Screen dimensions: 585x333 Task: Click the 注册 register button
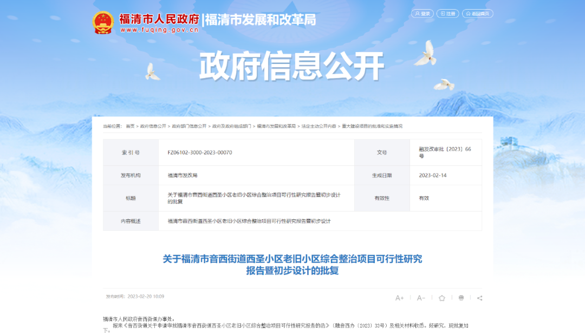pyautogui.click(x=447, y=14)
